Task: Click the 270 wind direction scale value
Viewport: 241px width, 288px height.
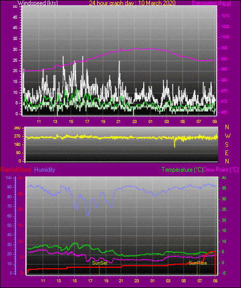Action: [17, 136]
